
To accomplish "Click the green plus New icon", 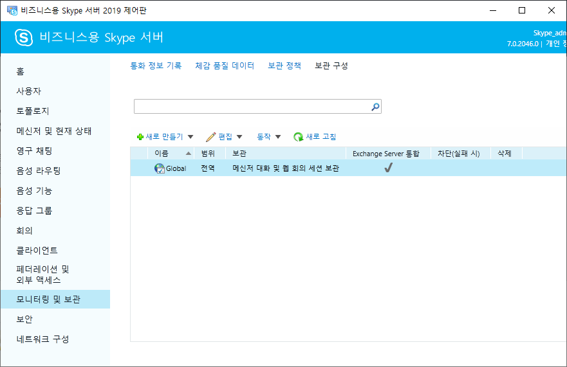I will click(140, 137).
